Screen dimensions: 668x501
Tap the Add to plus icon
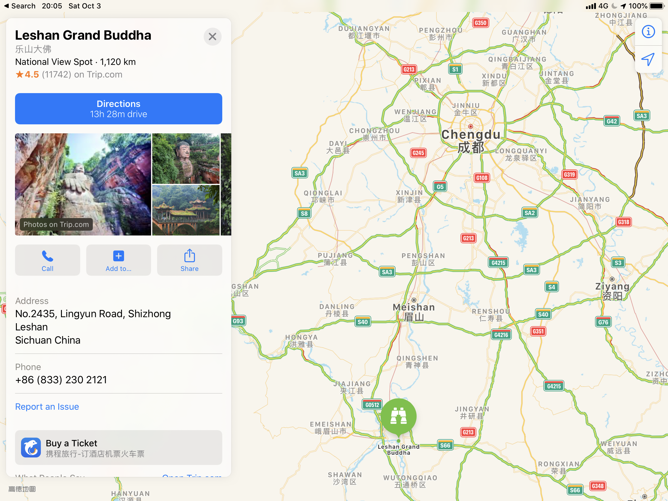(x=118, y=256)
